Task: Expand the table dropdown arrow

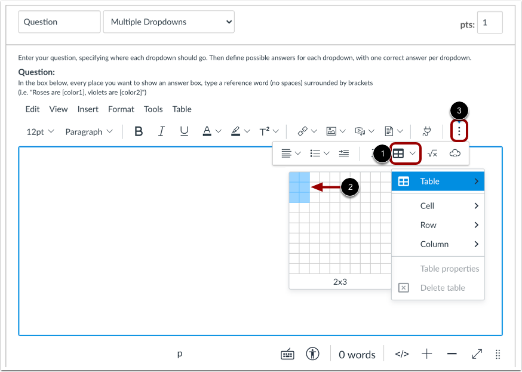Action: click(413, 153)
